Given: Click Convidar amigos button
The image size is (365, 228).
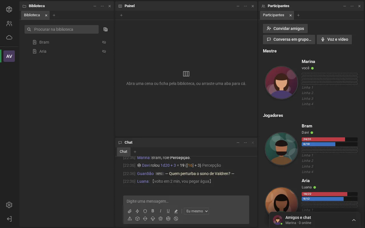Looking at the screenshot, I should pyautogui.click(x=285, y=28).
